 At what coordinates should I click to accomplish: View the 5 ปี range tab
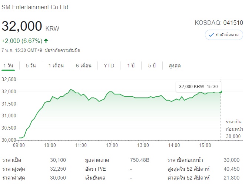pyautogui.click(x=152, y=66)
